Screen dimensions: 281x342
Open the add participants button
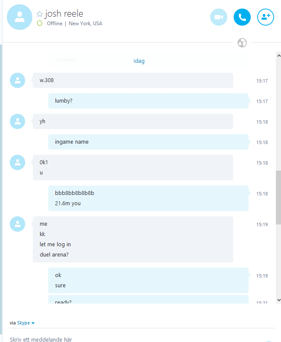coord(266,17)
